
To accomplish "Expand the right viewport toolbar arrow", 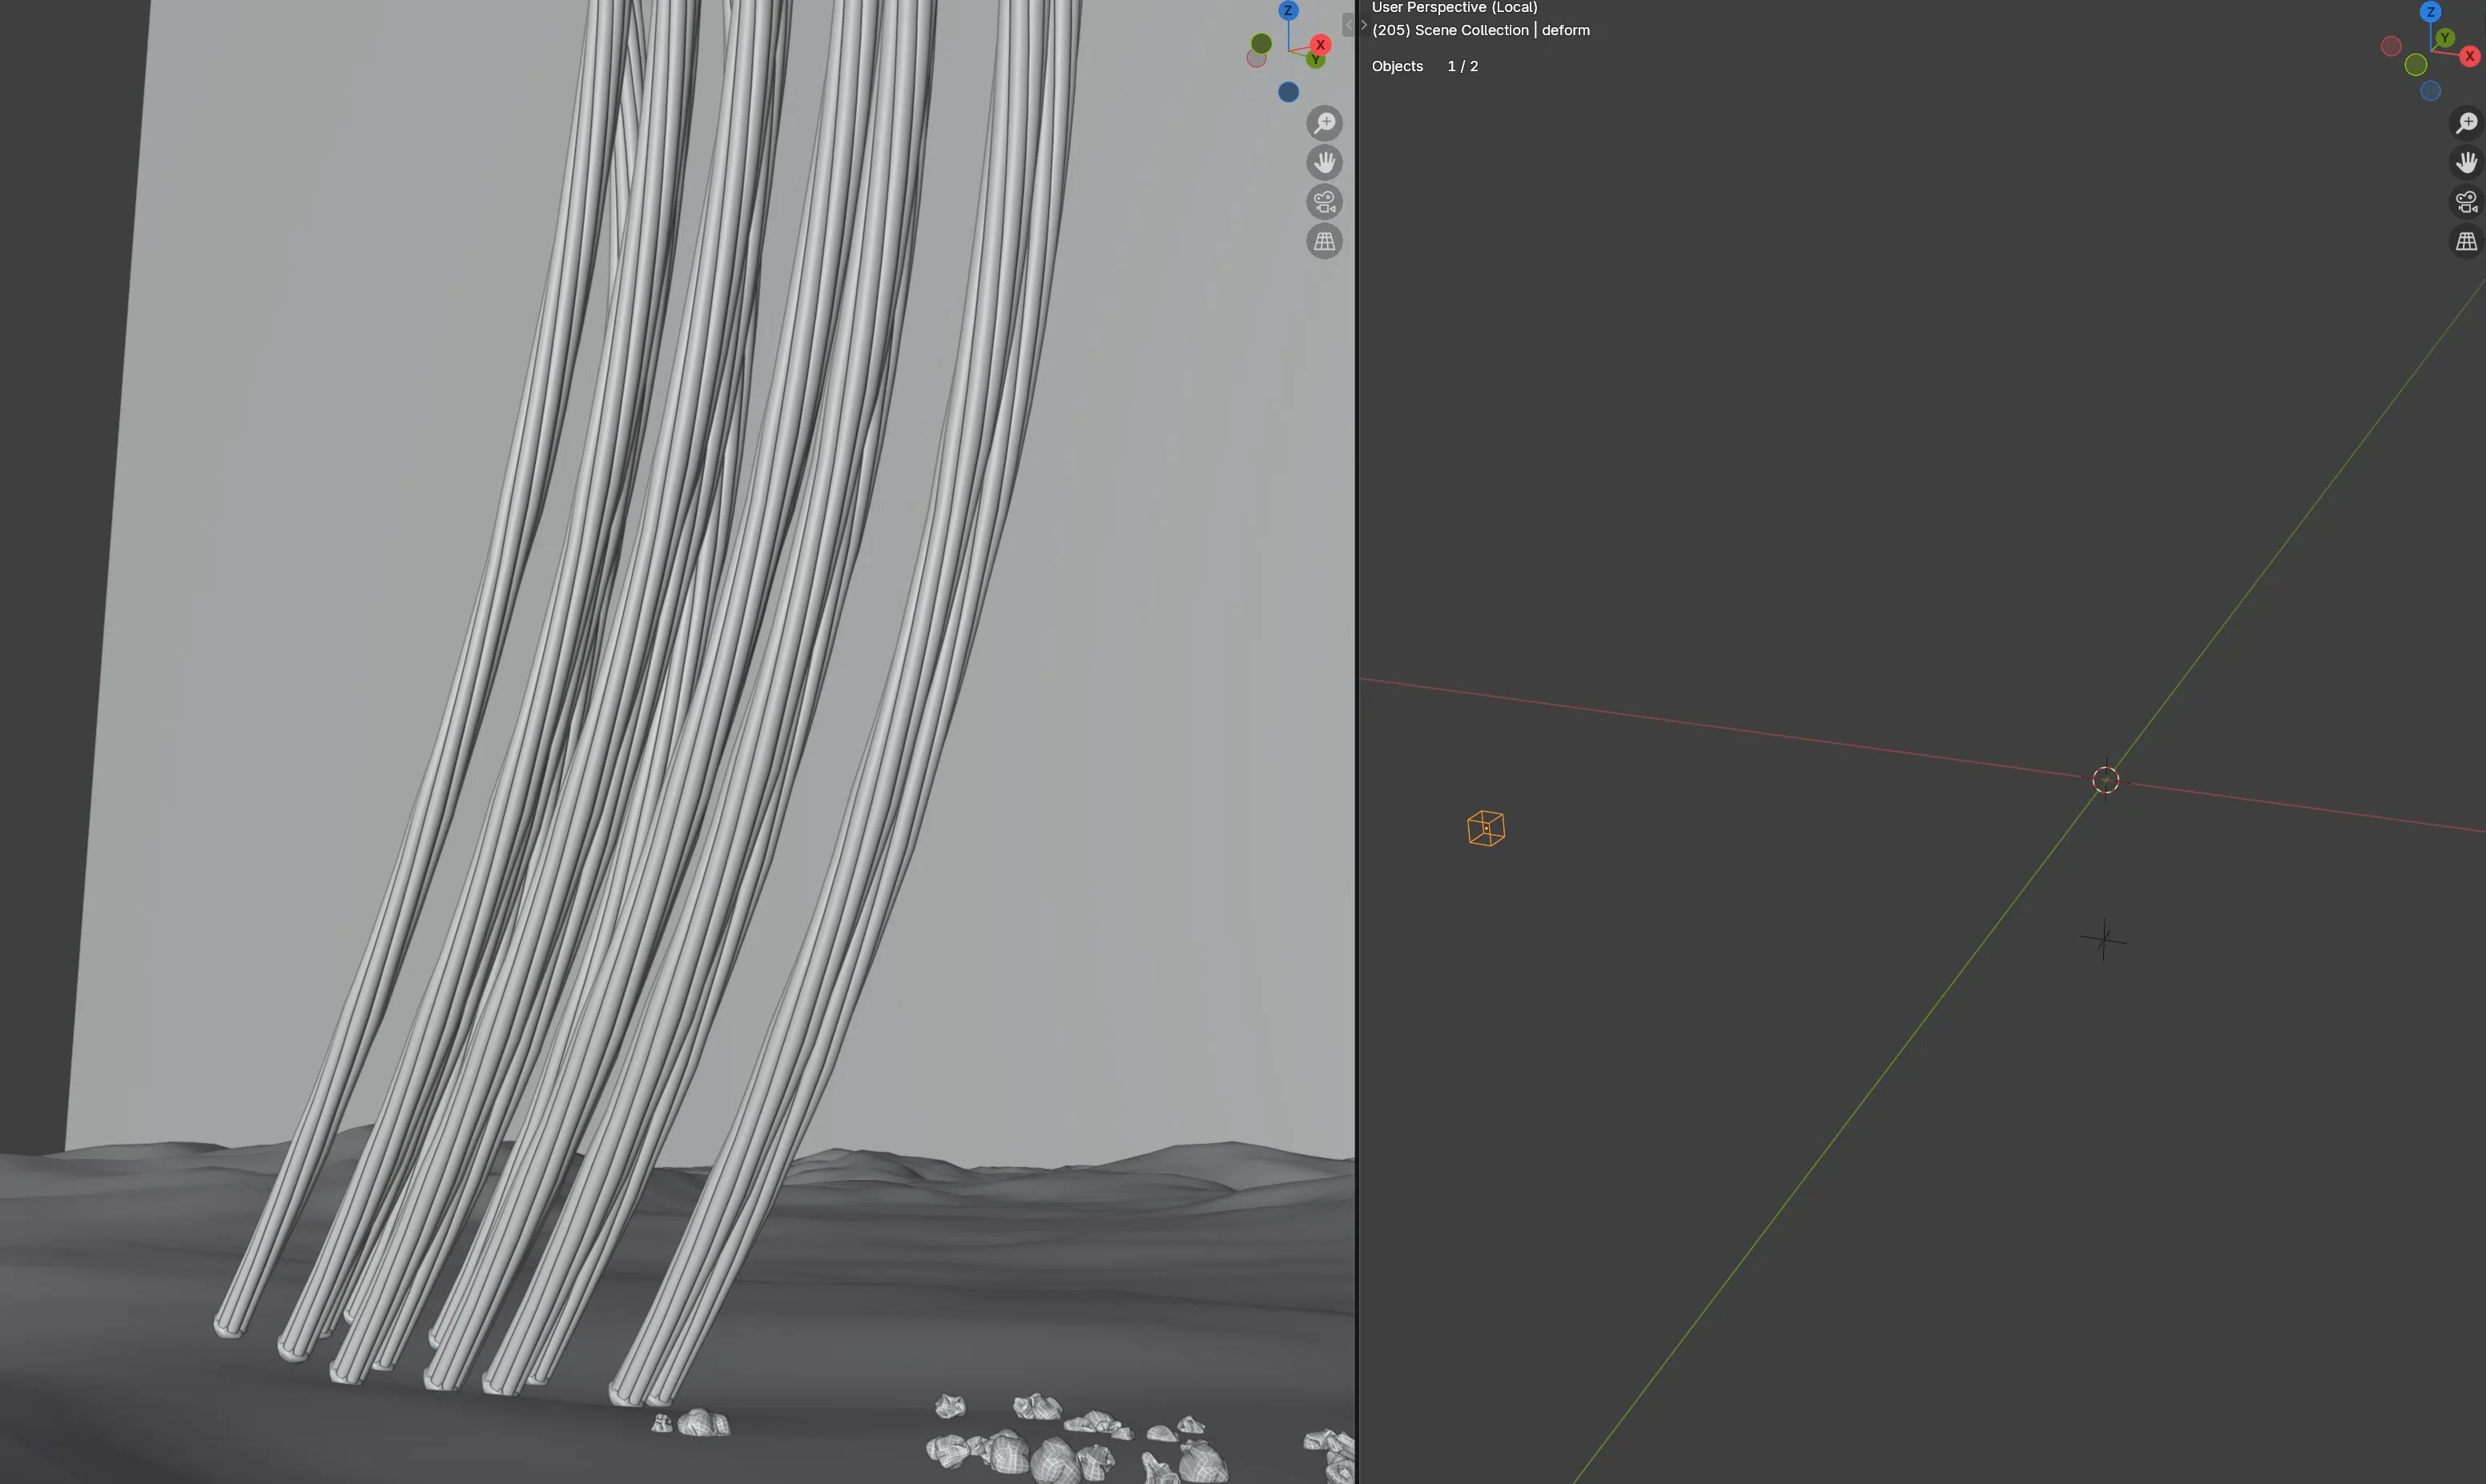I will pyautogui.click(x=1364, y=25).
